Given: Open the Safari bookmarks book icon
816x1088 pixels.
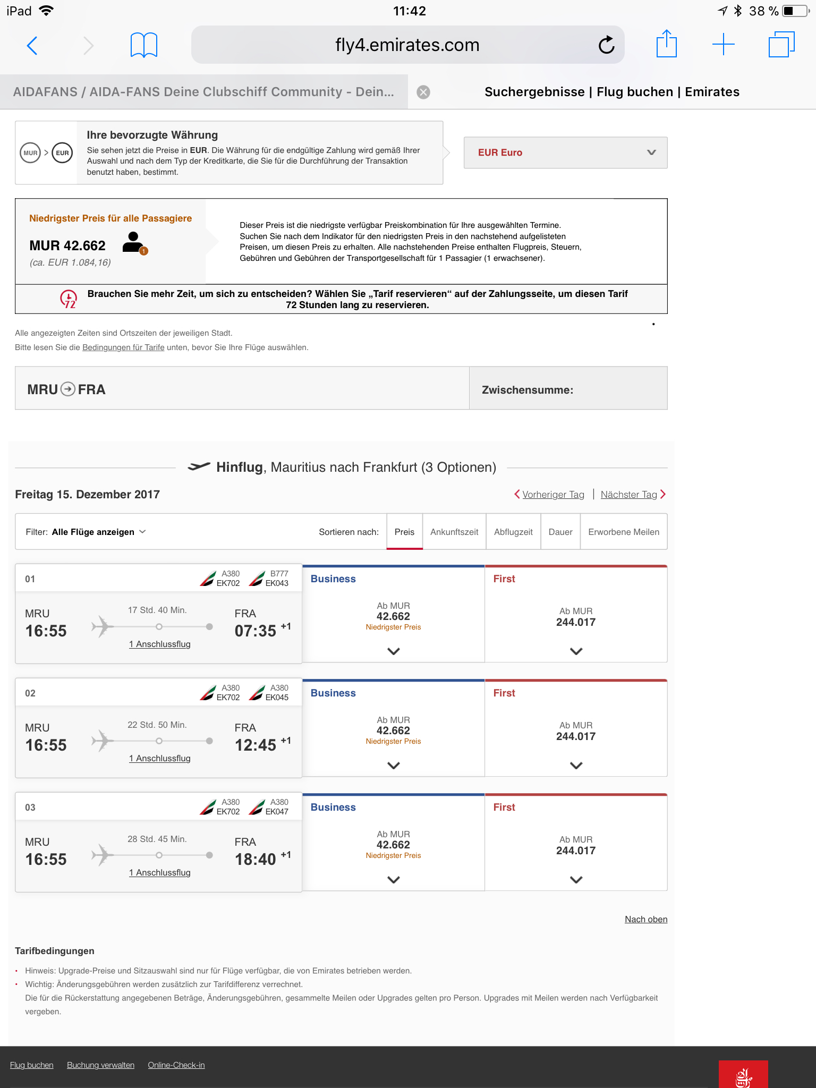Looking at the screenshot, I should point(143,45).
